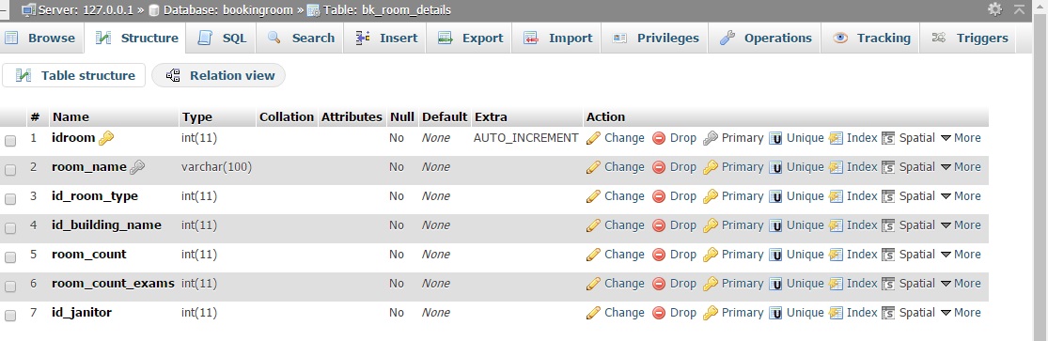Image resolution: width=1048 pixels, height=341 pixels.
Task: Select the id_janitor row checkbox
Action: (x=10, y=316)
